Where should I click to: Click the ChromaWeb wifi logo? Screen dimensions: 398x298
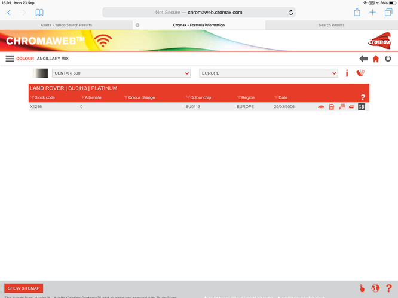click(103, 41)
